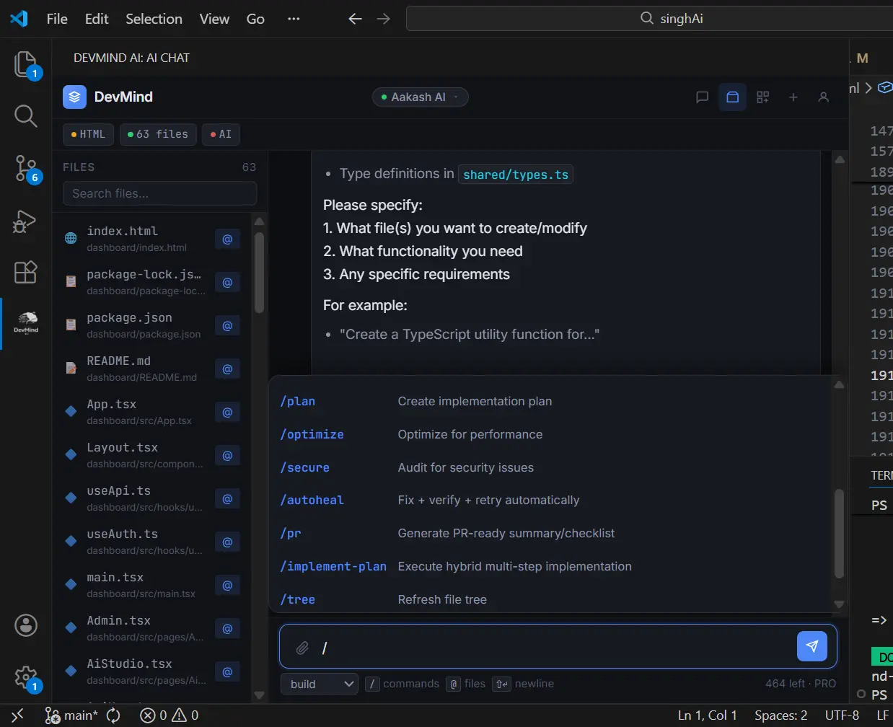Mention README.md with its @ button
893x727 pixels.
point(227,369)
